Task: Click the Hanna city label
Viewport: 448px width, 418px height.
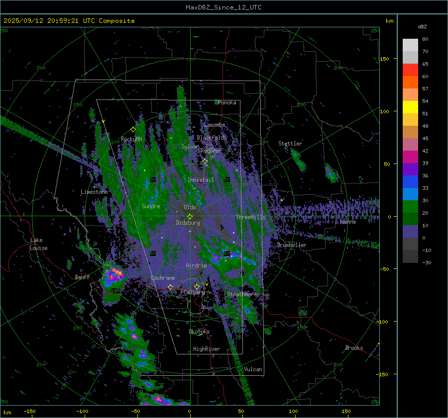Action: click(x=348, y=222)
